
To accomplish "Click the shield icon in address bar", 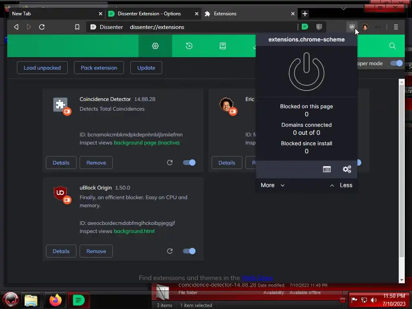I will tap(319, 27).
